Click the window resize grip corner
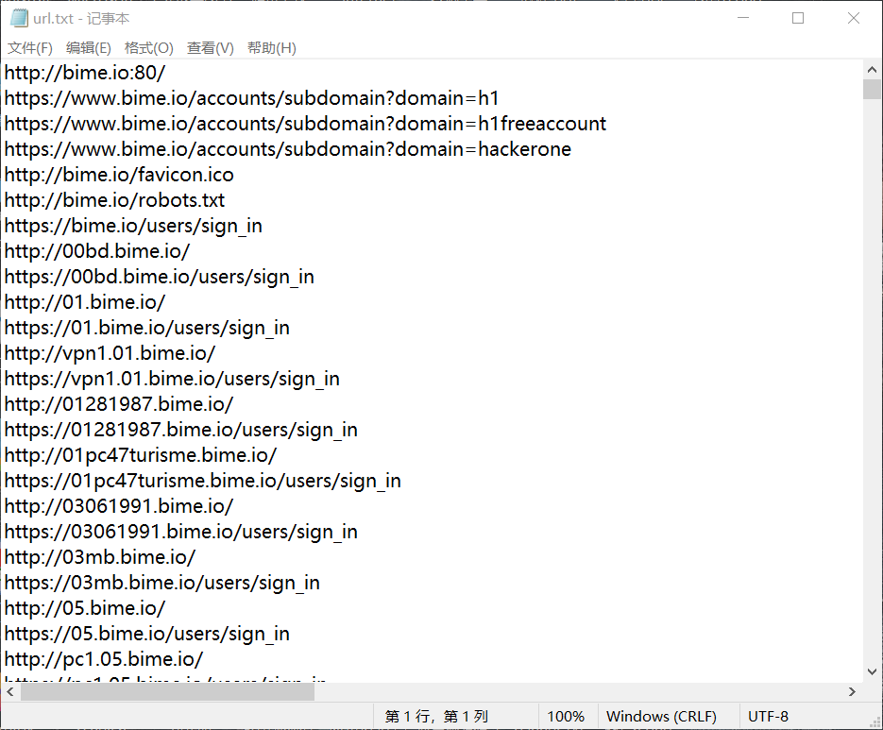 [875, 722]
